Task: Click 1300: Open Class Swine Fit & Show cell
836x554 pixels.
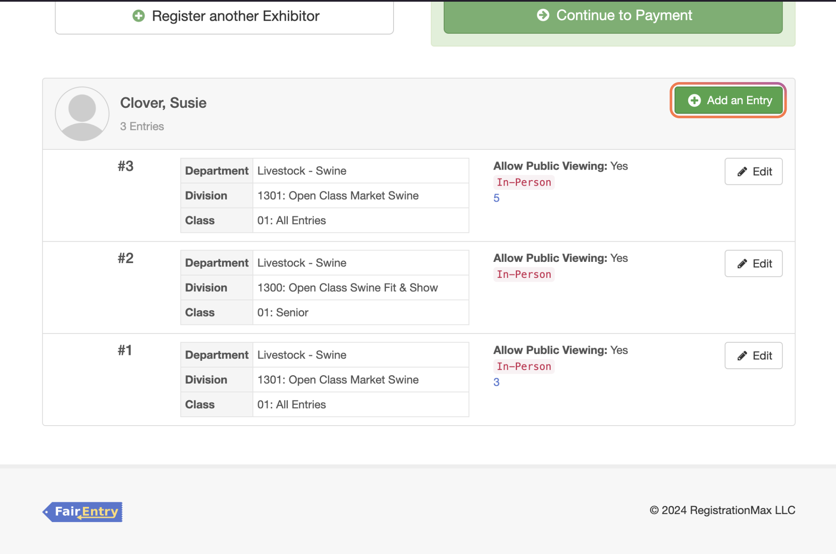Action: coord(361,288)
